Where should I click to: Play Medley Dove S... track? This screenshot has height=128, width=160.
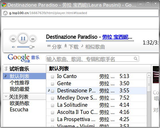77,98
